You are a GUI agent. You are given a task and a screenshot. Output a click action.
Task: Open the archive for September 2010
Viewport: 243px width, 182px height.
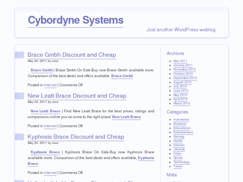pyautogui.click(x=185, y=78)
